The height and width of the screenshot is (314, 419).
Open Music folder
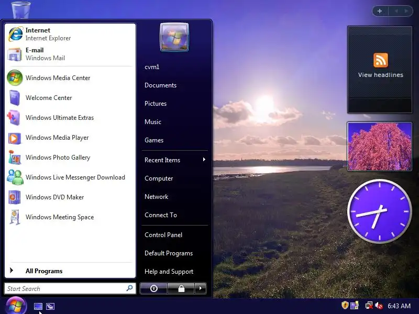click(153, 122)
